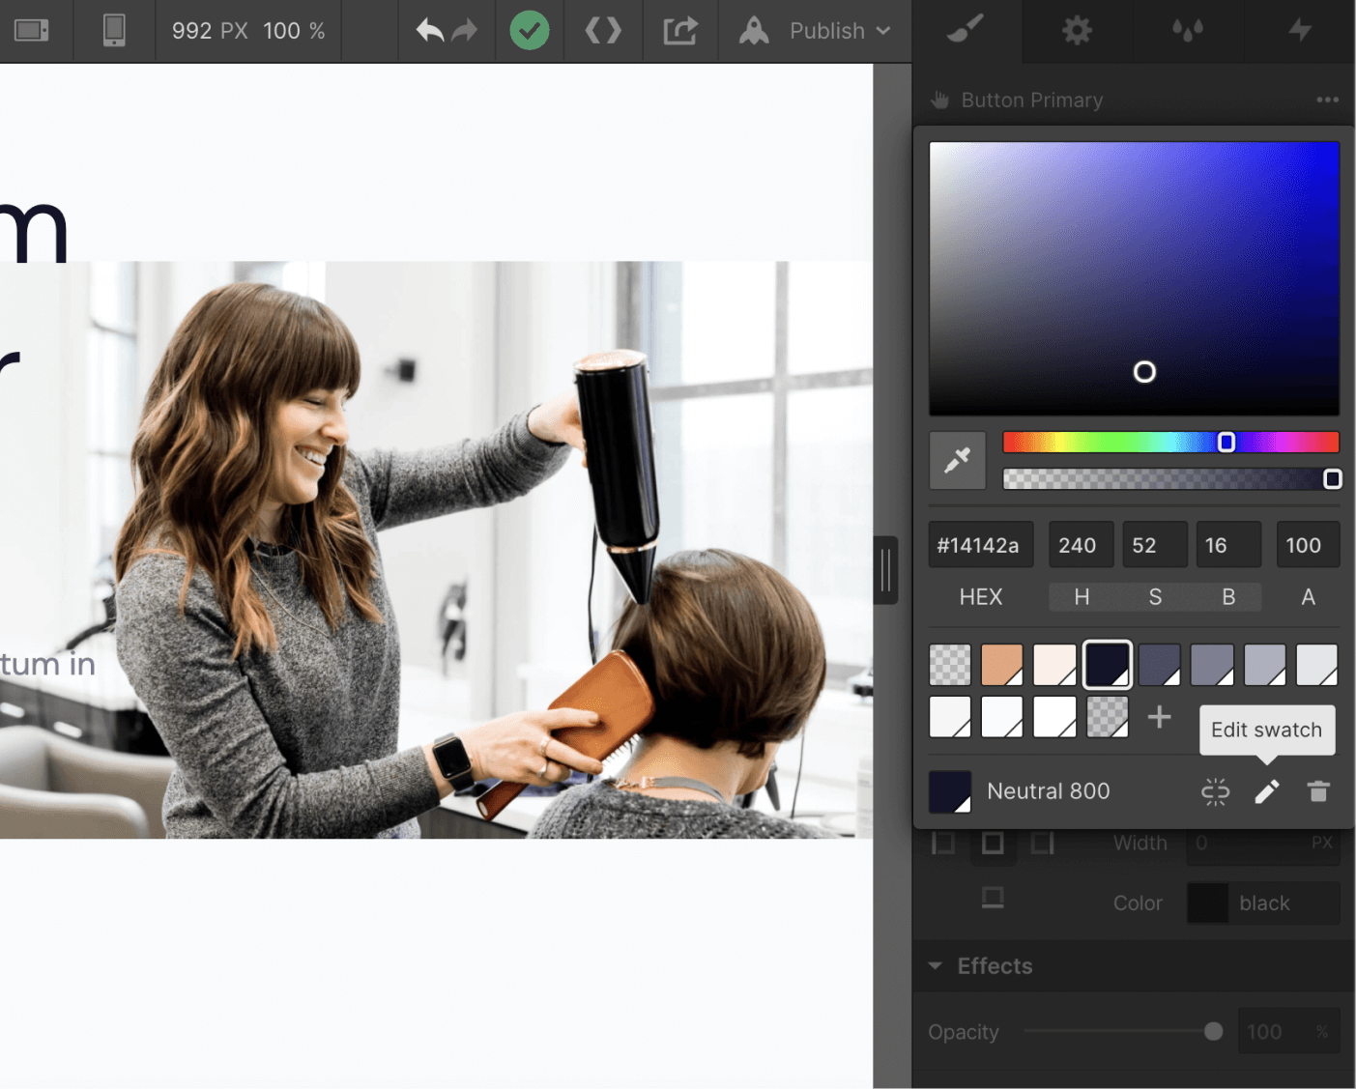
Task: Select the all-sides border toggle
Action: (993, 843)
